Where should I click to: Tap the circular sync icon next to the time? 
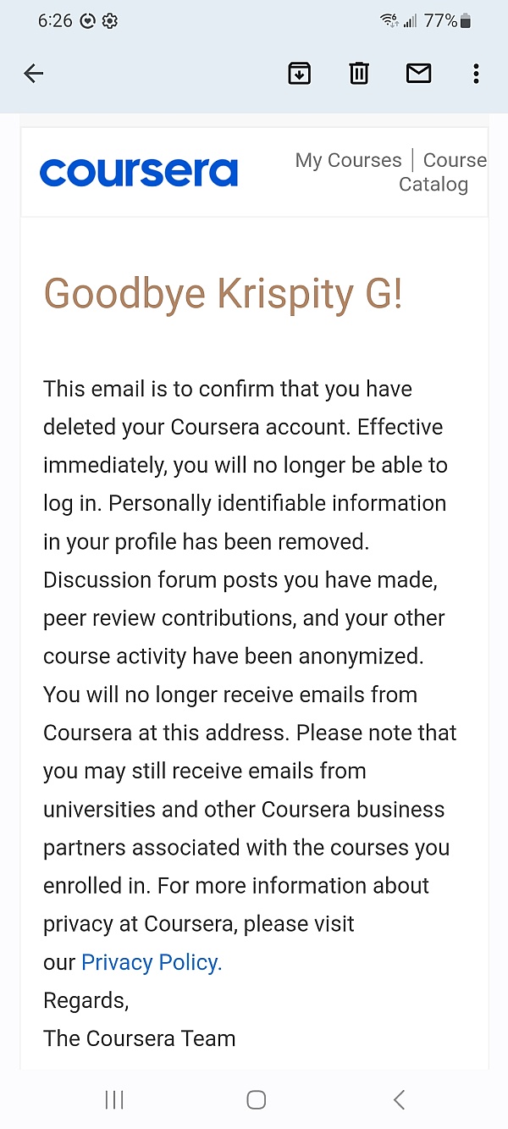click(87, 21)
